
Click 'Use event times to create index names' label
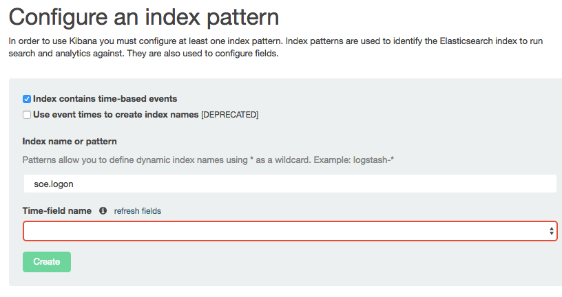116,115
